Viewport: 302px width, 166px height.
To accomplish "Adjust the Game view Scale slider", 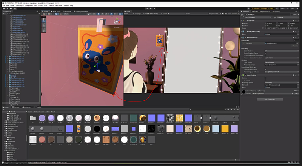I will click(x=177, y=15).
